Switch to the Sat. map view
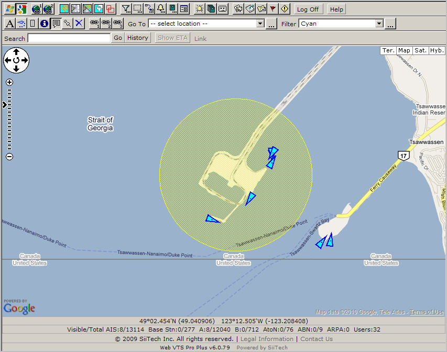The height and width of the screenshot is (352, 447). click(420, 50)
